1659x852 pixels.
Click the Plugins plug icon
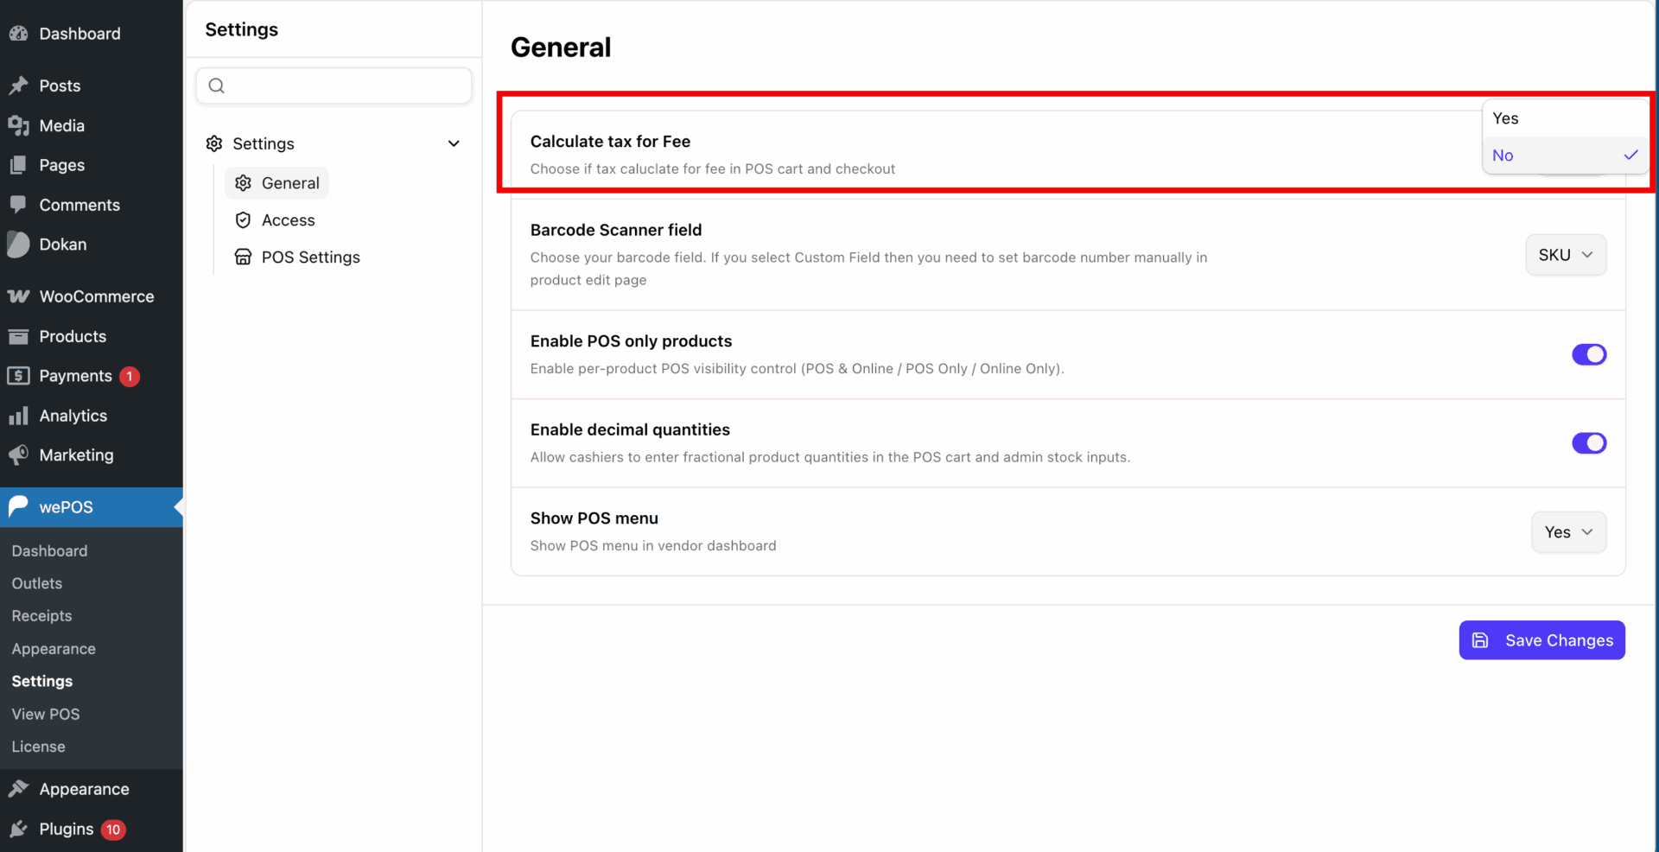coord(18,829)
